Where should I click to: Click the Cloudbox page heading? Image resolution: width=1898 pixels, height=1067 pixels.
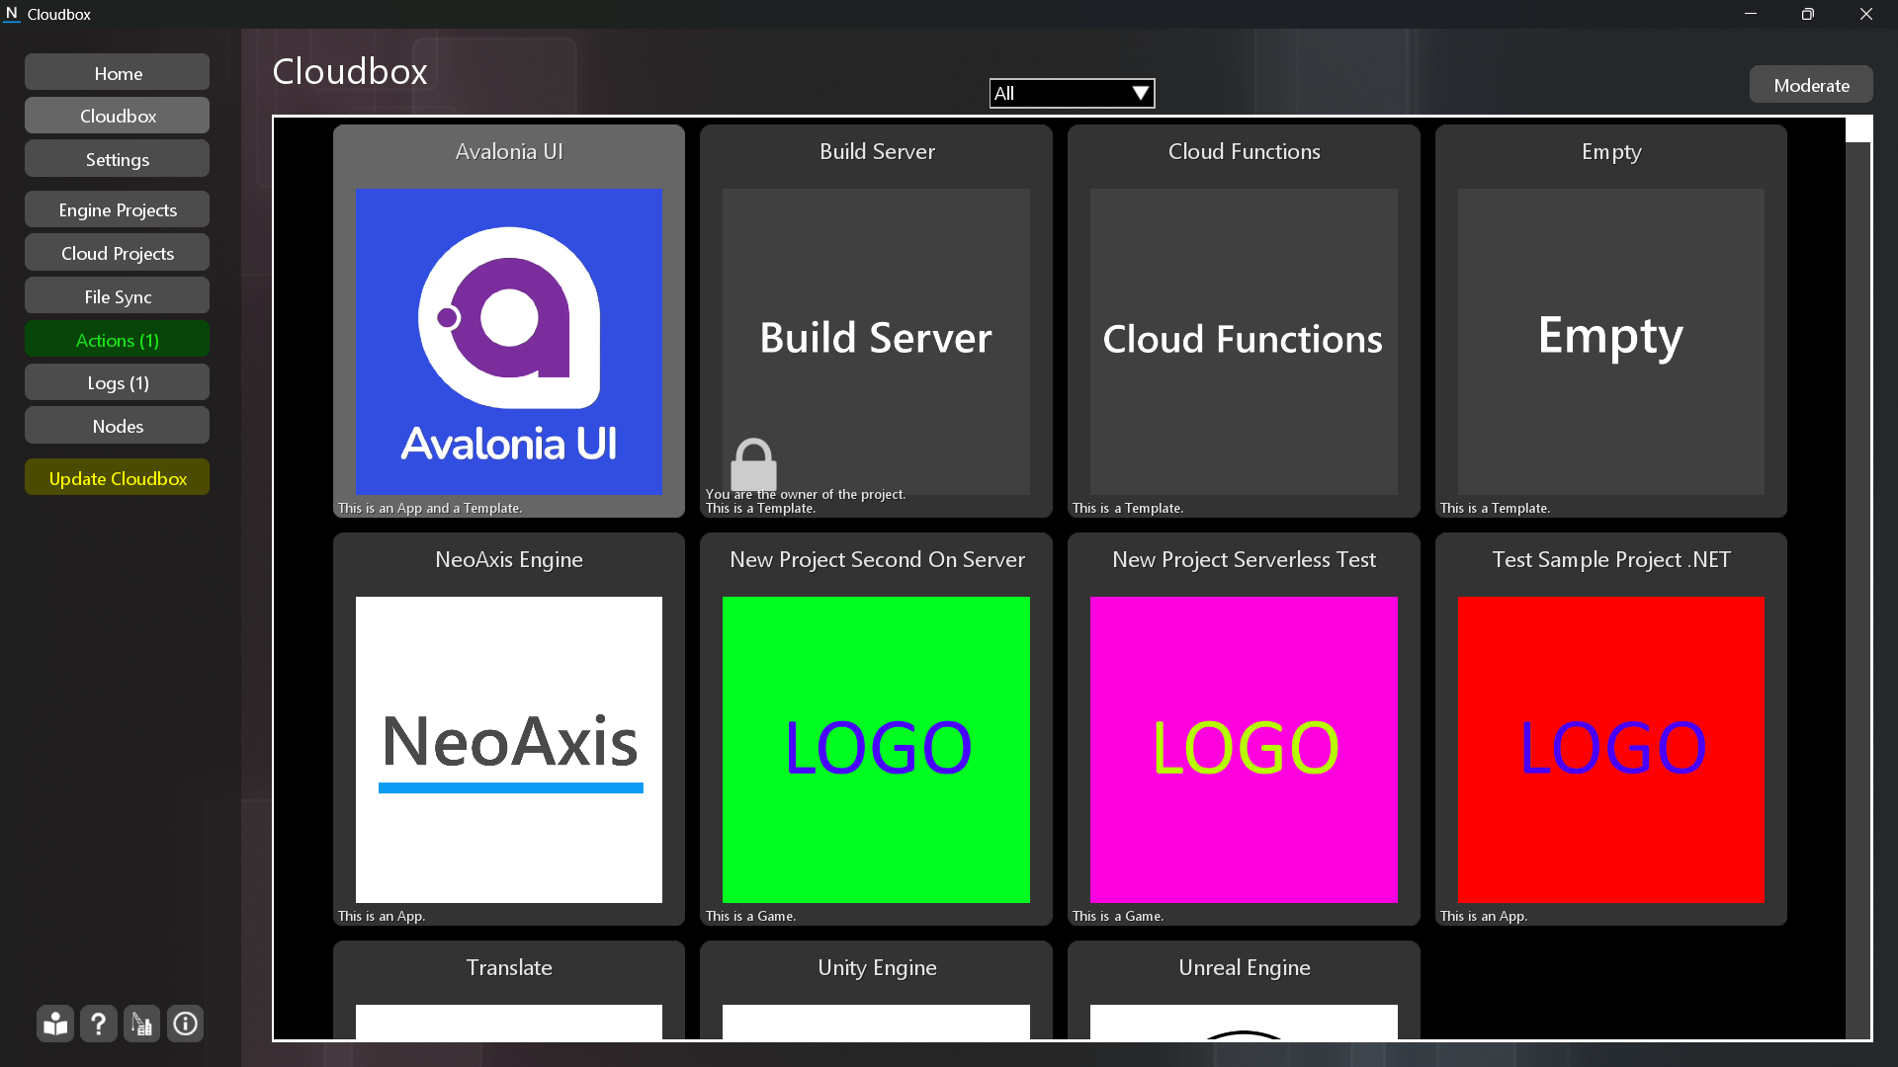click(x=350, y=71)
